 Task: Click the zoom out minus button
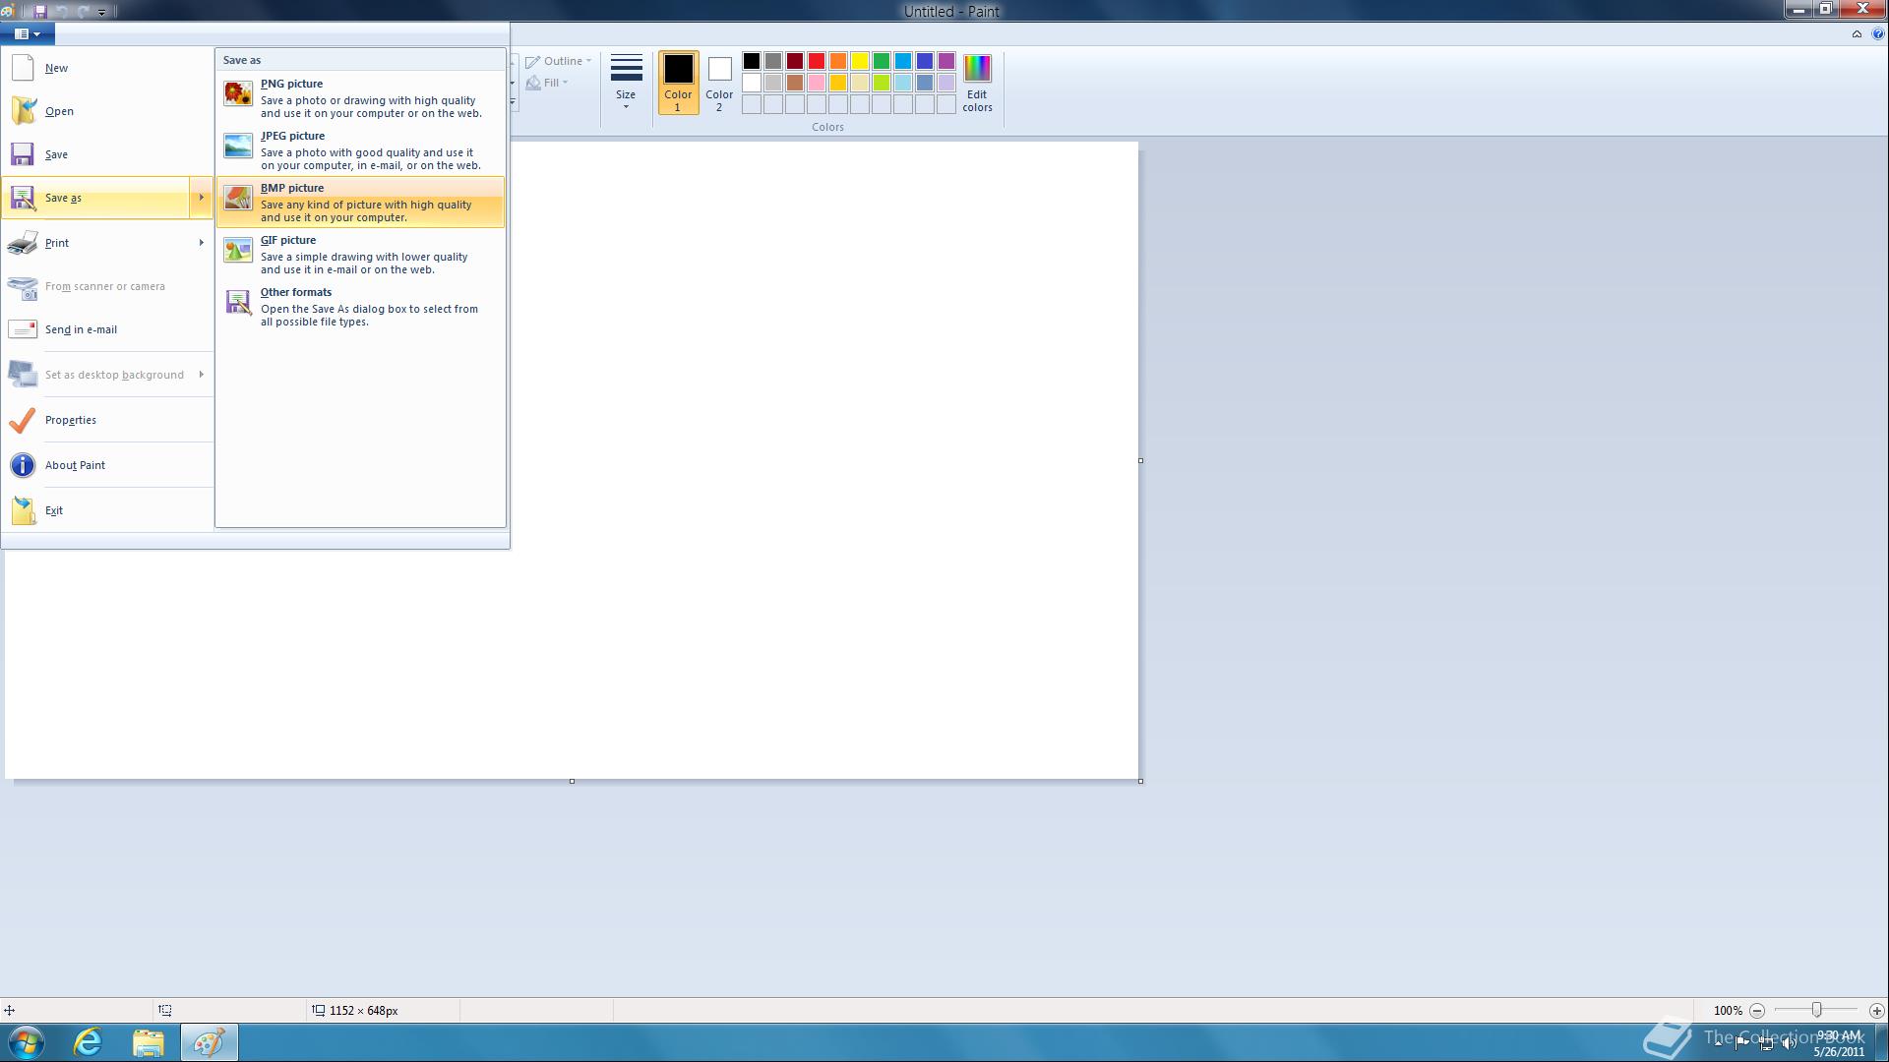(x=1757, y=1010)
